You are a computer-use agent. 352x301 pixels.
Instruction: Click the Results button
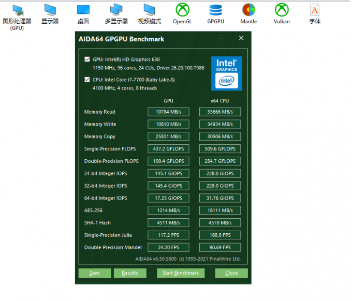130,273
